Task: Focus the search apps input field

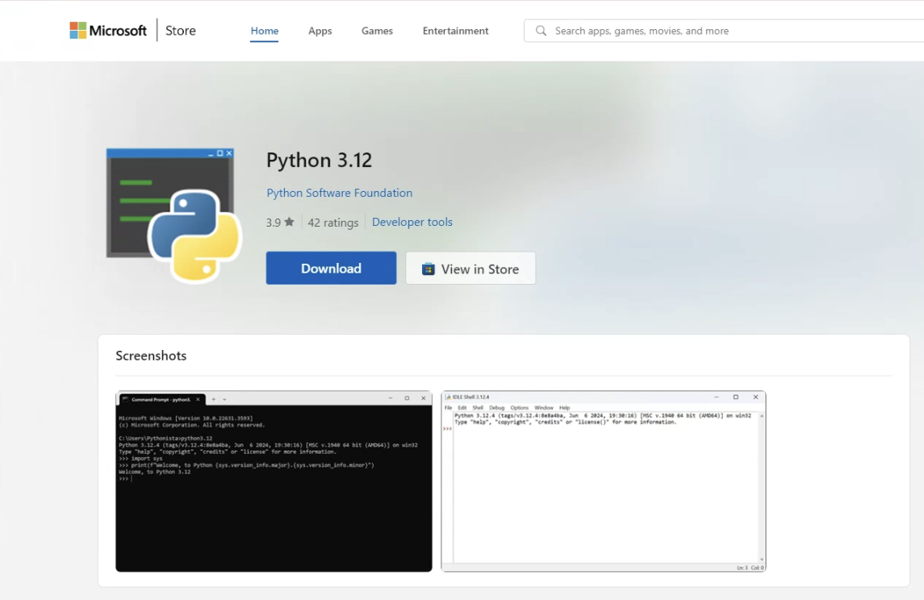Action: coord(724,31)
